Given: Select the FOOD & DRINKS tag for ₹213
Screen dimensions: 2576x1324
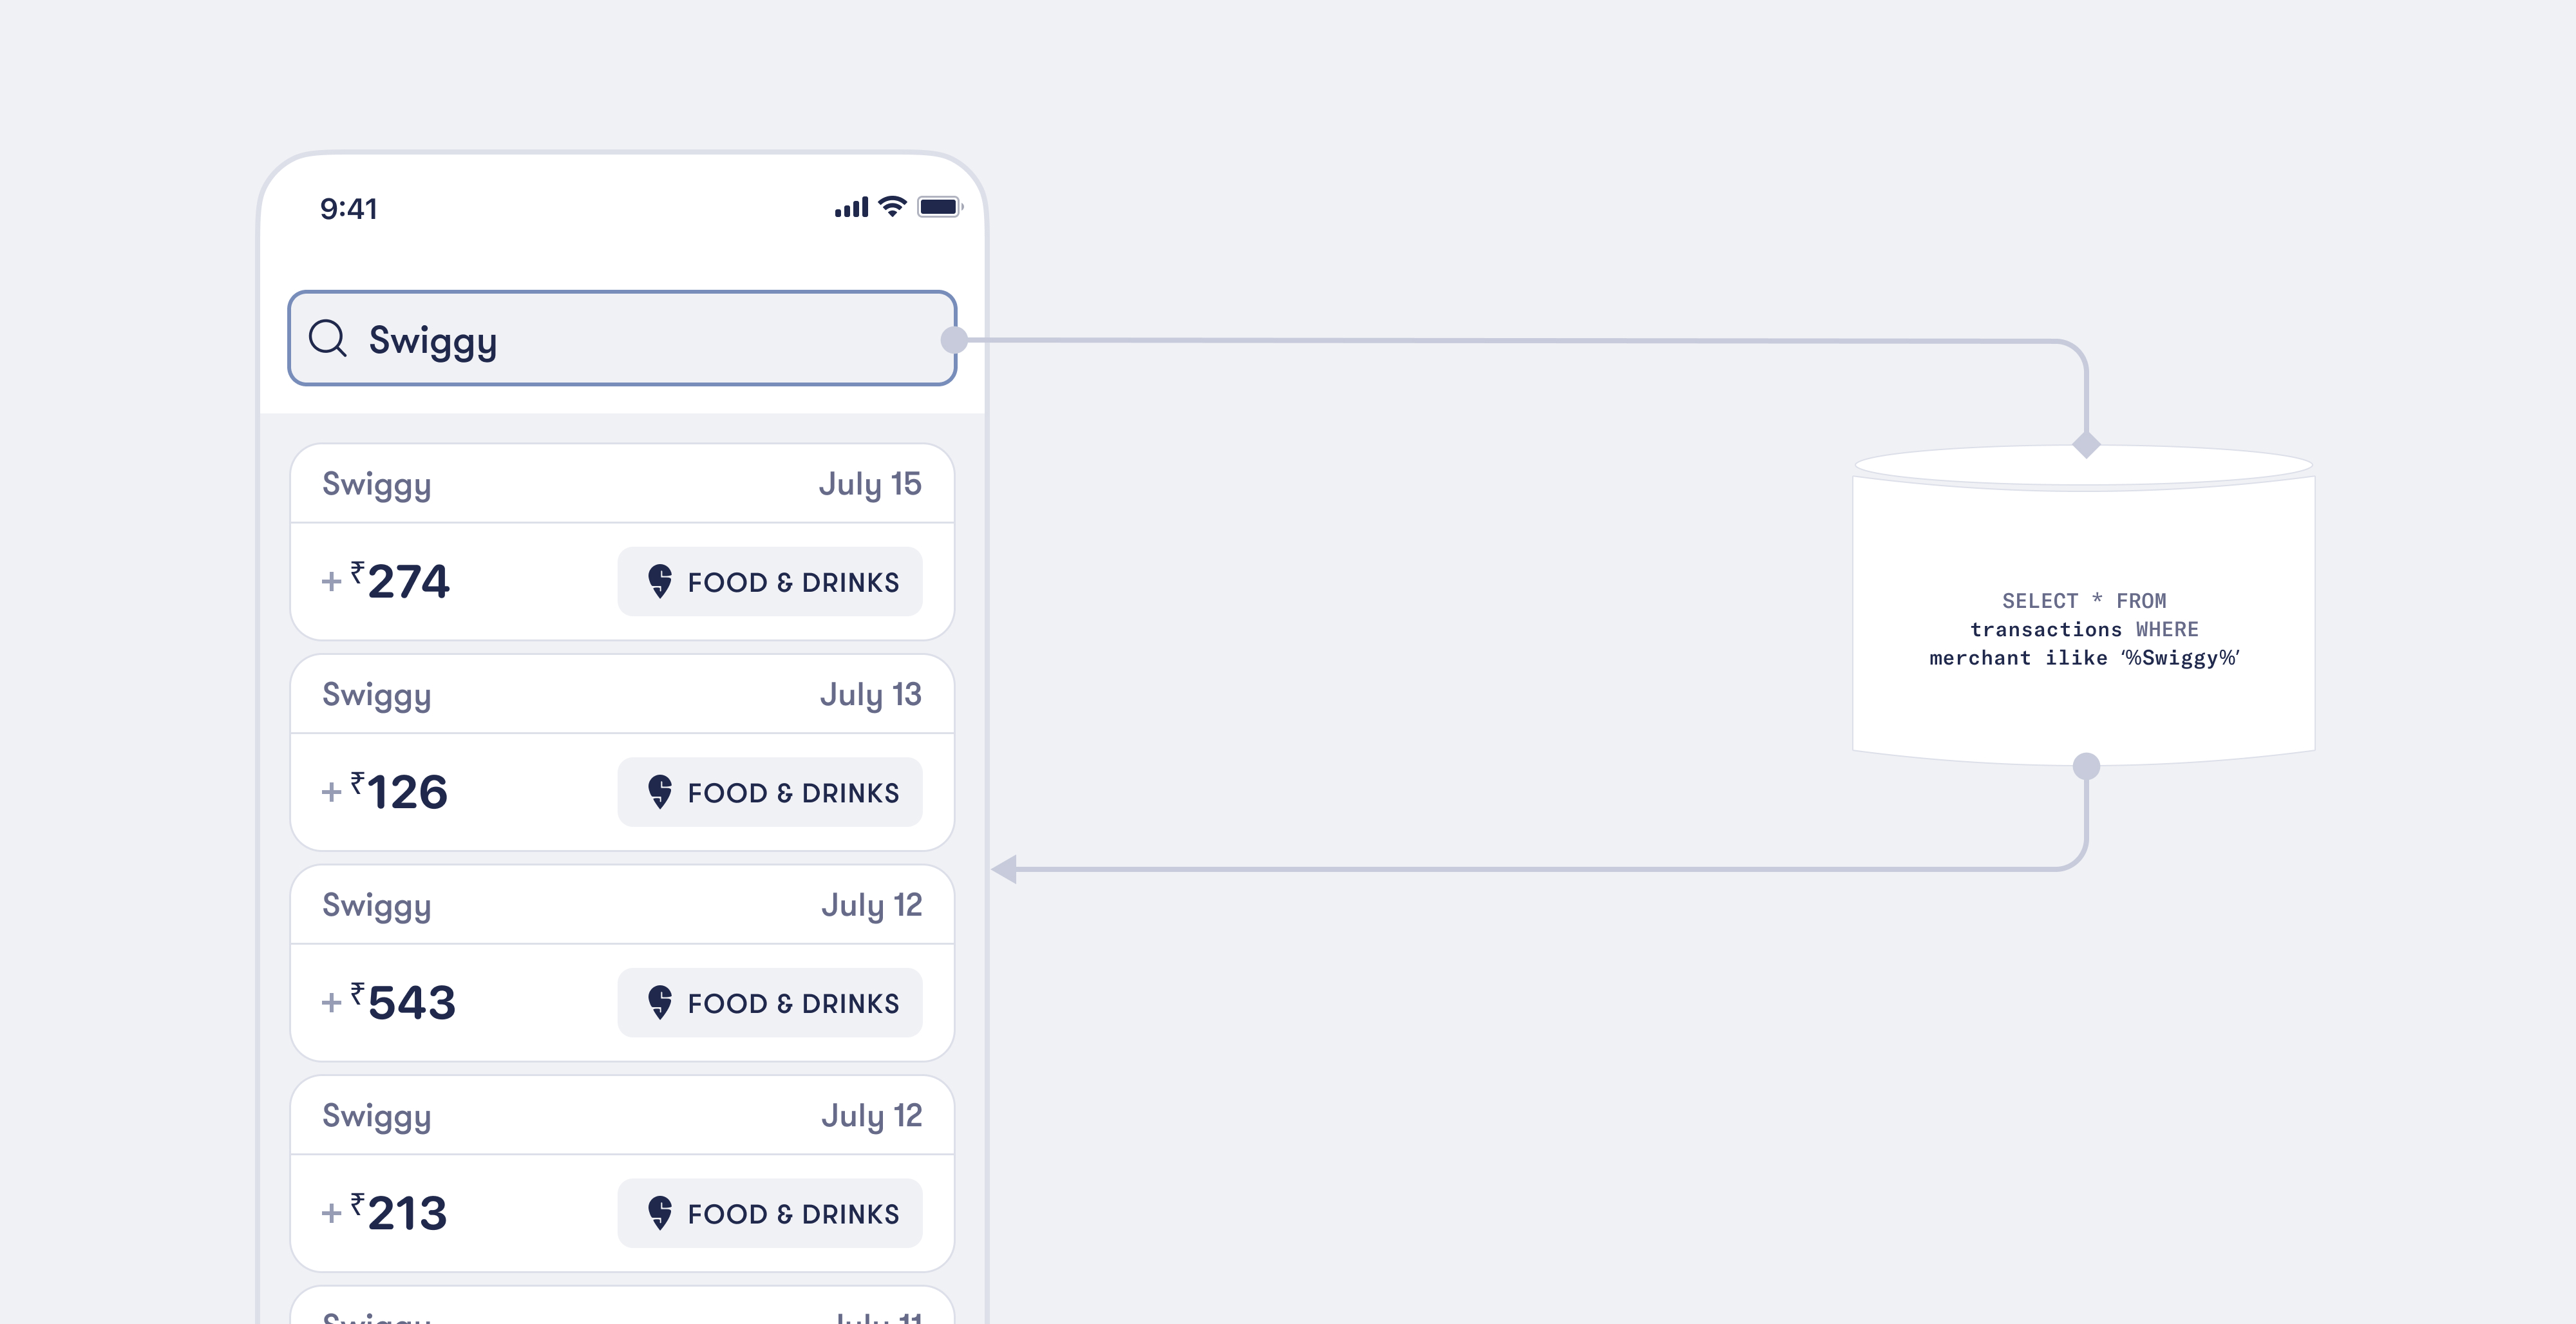Looking at the screenshot, I should 770,1213.
